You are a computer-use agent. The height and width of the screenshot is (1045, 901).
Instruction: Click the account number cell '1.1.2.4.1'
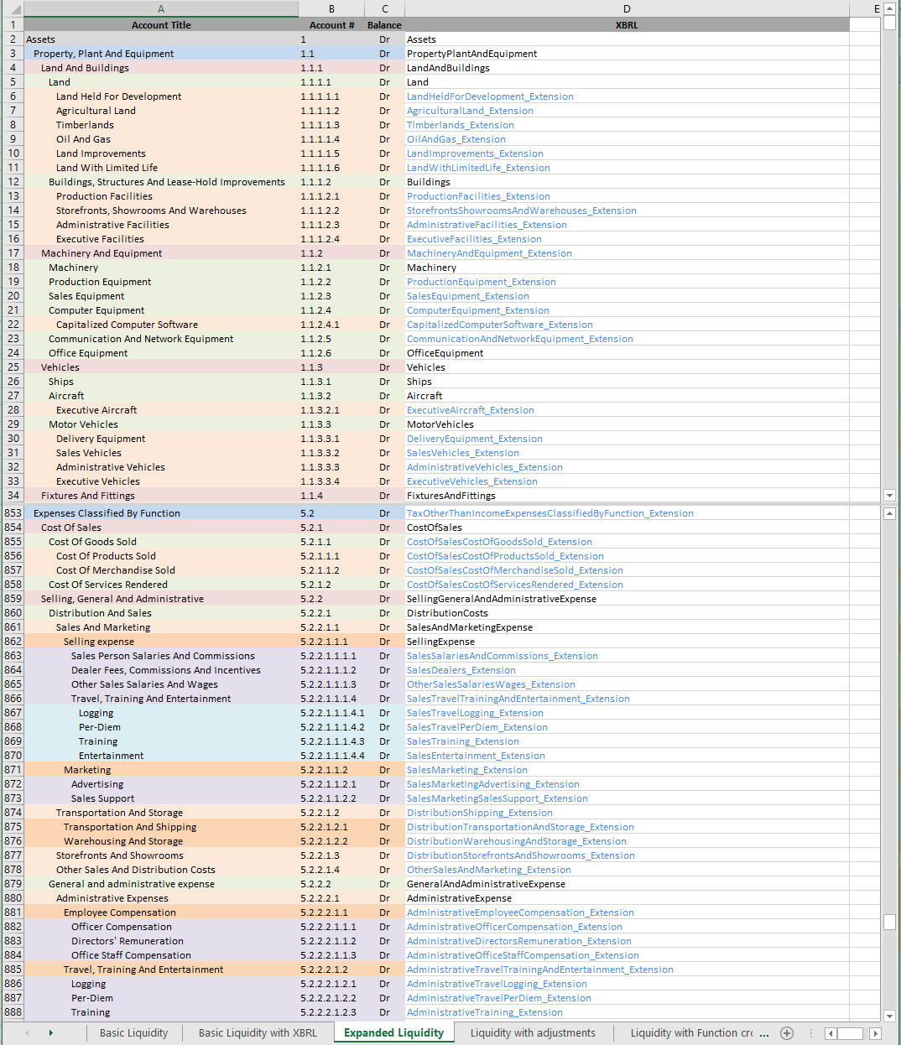[331, 325]
